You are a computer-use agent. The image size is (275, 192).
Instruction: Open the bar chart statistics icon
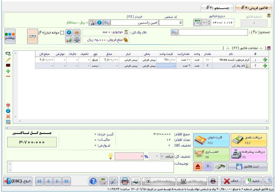pos(69,40)
